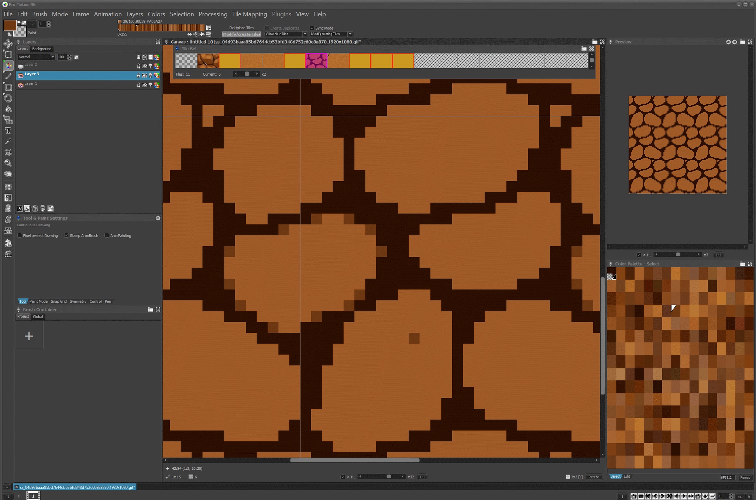The height and width of the screenshot is (500, 756).
Task: Expand the Allow New Tiles dropdown
Action: (305, 34)
